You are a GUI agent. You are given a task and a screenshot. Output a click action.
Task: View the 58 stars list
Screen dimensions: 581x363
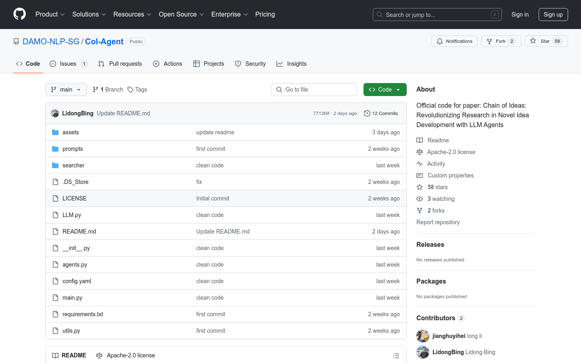pos(432,187)
